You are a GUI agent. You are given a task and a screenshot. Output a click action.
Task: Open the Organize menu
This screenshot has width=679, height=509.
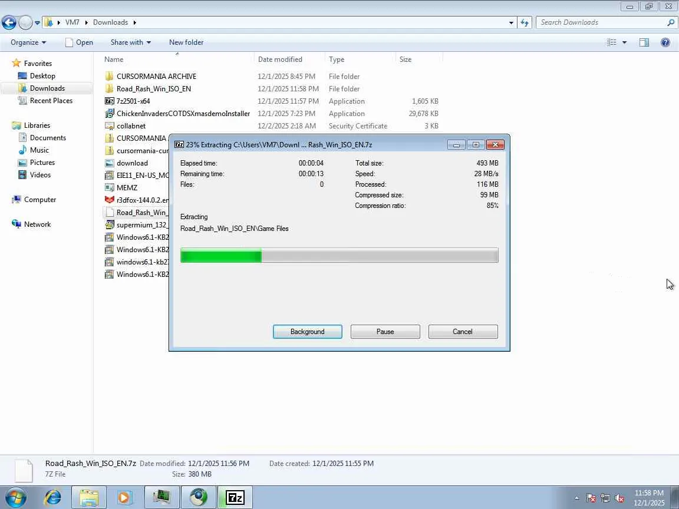pos(28,42)
